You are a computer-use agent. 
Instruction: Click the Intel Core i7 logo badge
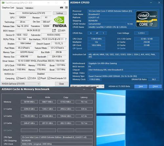click(147, 19)
